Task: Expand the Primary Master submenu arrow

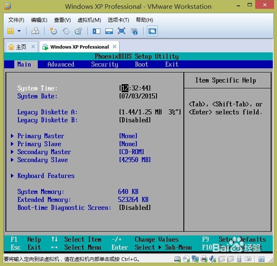Action: (x=12, y=136)
